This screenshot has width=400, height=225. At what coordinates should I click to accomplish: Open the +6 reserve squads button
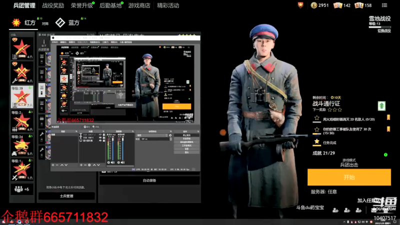[22, 189]
